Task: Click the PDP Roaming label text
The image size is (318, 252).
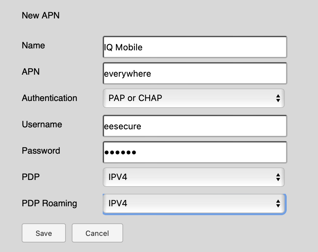Action: pos(49,204)
